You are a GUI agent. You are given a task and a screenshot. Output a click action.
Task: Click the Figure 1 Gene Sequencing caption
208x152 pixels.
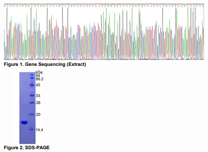pyautogui.click(x=45, y=64)
